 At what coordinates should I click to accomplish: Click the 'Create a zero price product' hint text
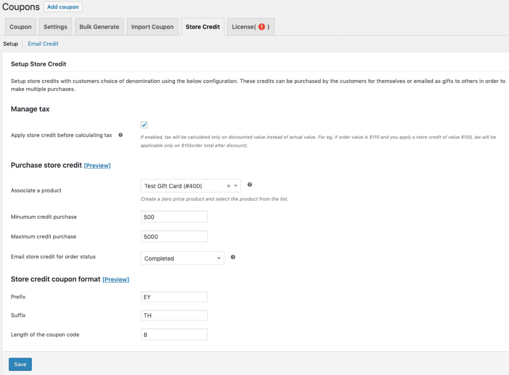pos(214,199)
